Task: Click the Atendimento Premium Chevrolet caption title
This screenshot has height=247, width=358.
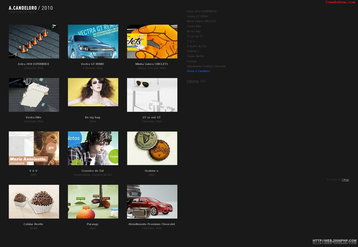Action: [152, 224]
